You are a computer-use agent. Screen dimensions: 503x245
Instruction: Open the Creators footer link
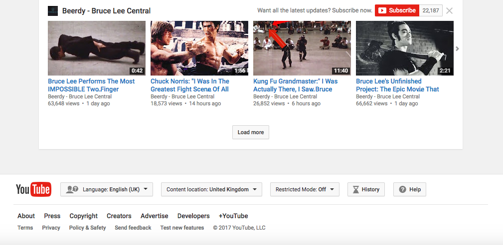119,216
